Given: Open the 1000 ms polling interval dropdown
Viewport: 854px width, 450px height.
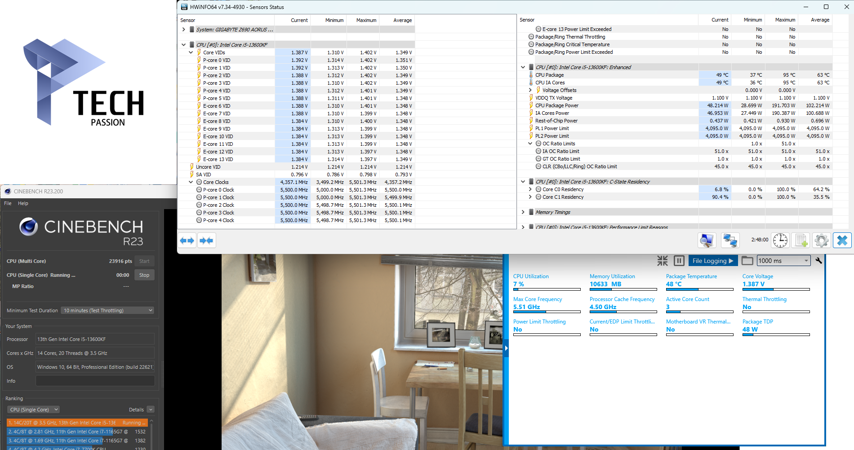Looking at the screenshot, I should 783,261.
